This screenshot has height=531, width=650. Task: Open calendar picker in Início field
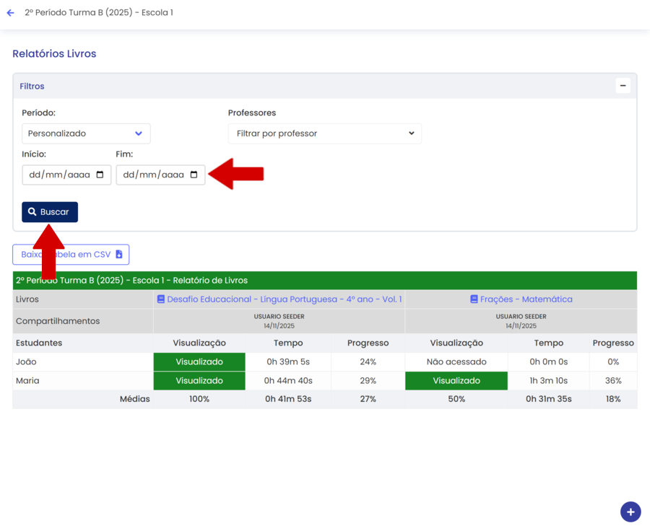[x=100, y=175]
